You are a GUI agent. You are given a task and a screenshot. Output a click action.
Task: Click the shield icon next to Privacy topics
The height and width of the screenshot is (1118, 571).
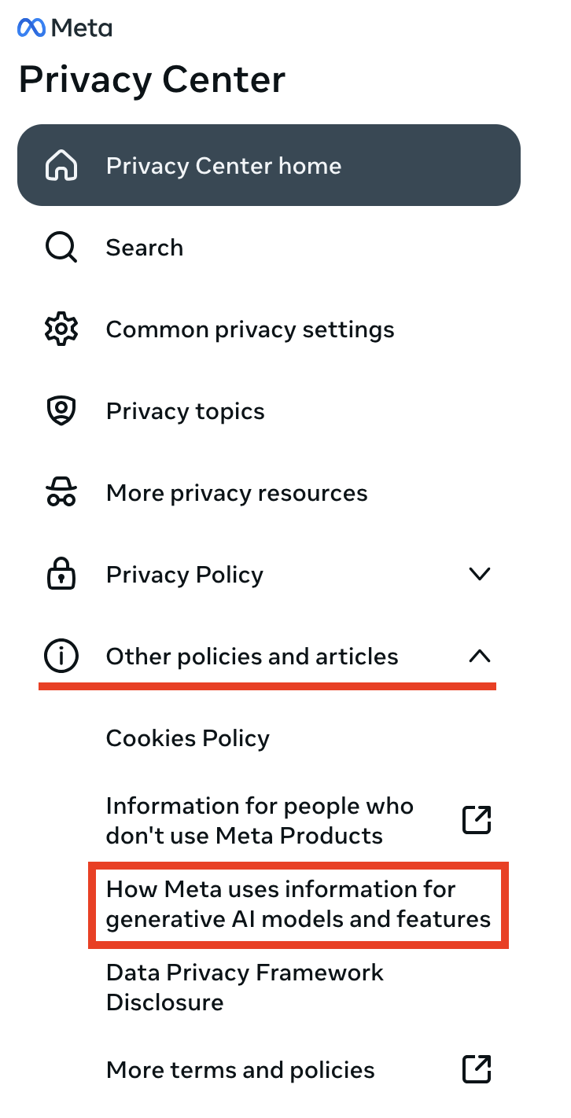pyautogui.click(x=61, y=410)
